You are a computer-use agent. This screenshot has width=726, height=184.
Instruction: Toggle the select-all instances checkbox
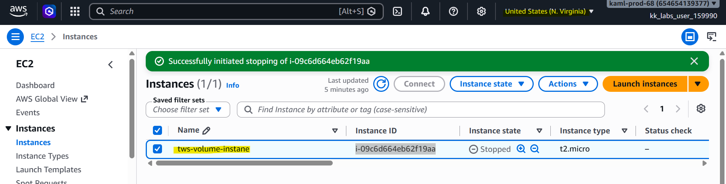tap(157, 130)
